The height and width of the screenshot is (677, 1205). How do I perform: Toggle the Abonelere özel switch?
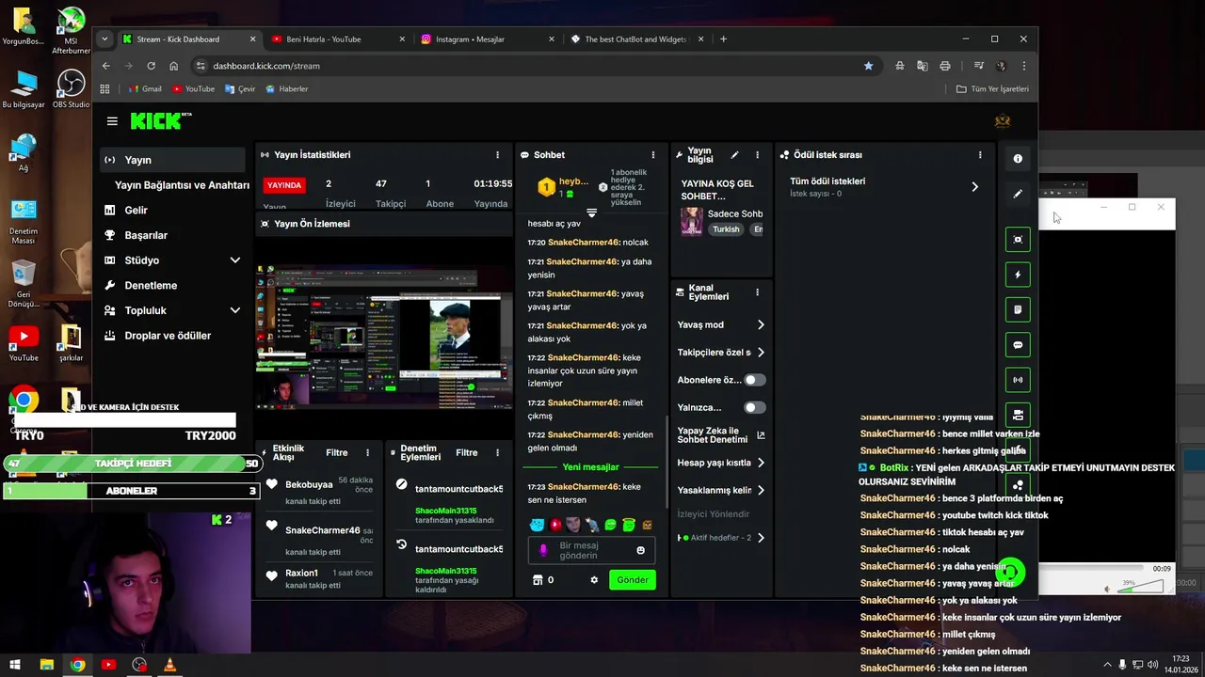pos(755,380)
